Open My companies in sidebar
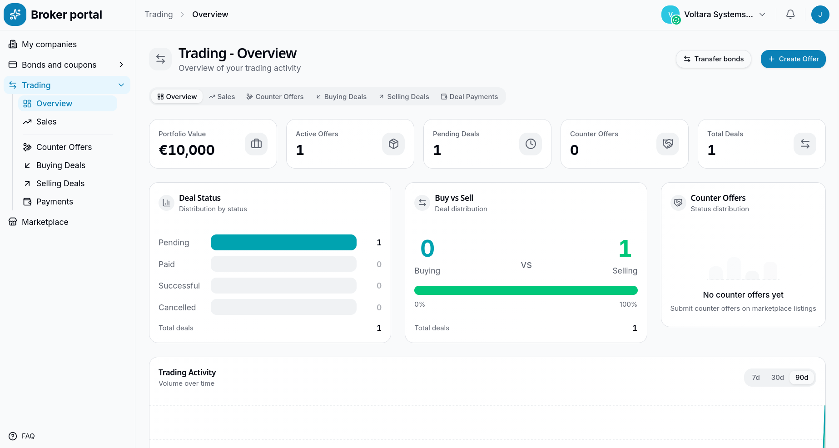Image resolution: width=839 pixels, height=448 pixels. (x=67, y=44)
